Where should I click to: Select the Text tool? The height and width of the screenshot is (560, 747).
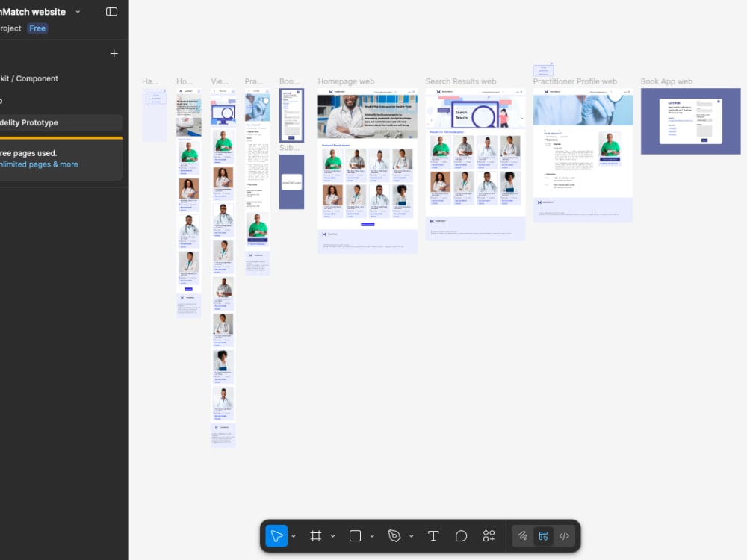[x=433, y=535]
